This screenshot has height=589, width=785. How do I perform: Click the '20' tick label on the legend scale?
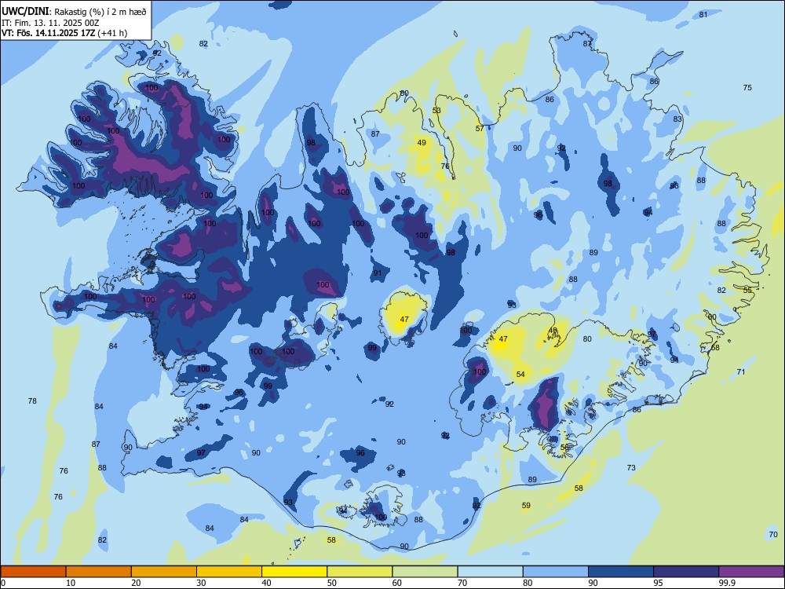(x=136, y=583)
